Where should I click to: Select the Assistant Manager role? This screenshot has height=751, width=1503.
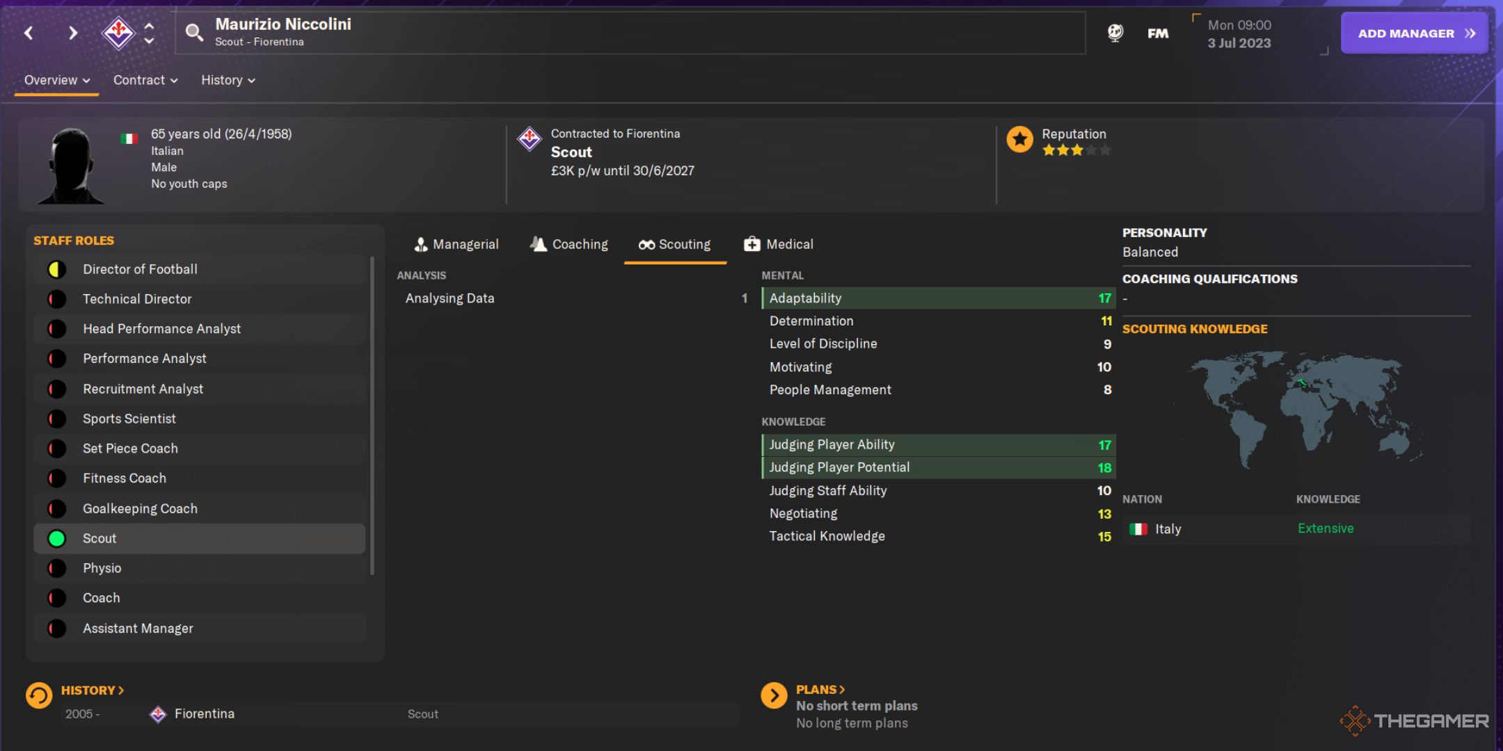[x=200, y=628]
